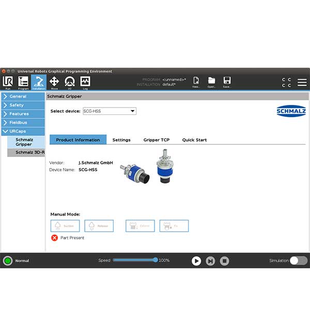Image resolution: width=310 pixels, height=336 pixels.
Task: Click the four C's checksum icon
Action: [286, 82]
